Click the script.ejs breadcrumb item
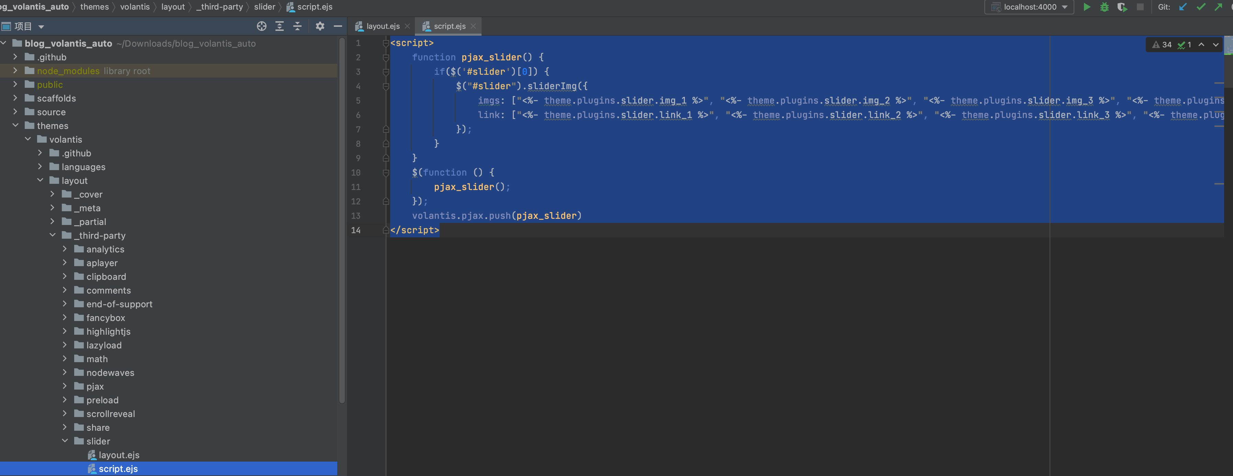The image size is (1233, 476). click(x=309, y=7)
